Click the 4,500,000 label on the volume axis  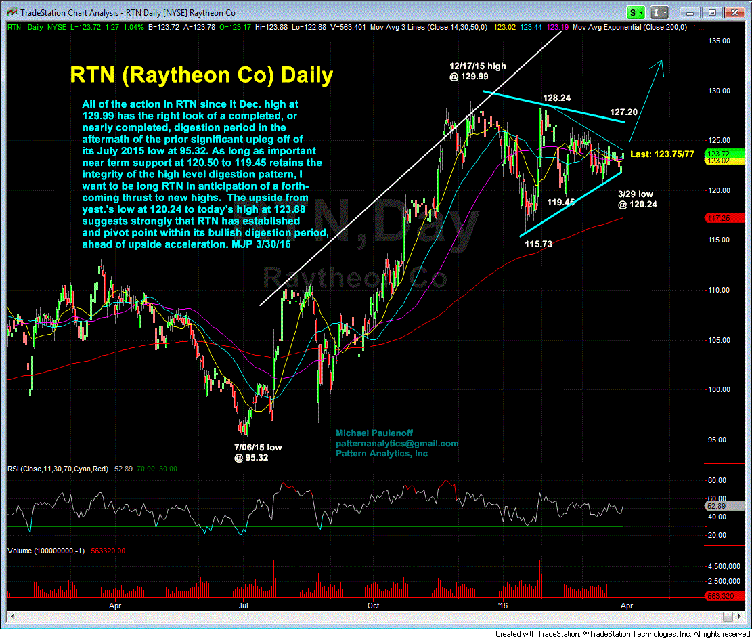(724, 566)
